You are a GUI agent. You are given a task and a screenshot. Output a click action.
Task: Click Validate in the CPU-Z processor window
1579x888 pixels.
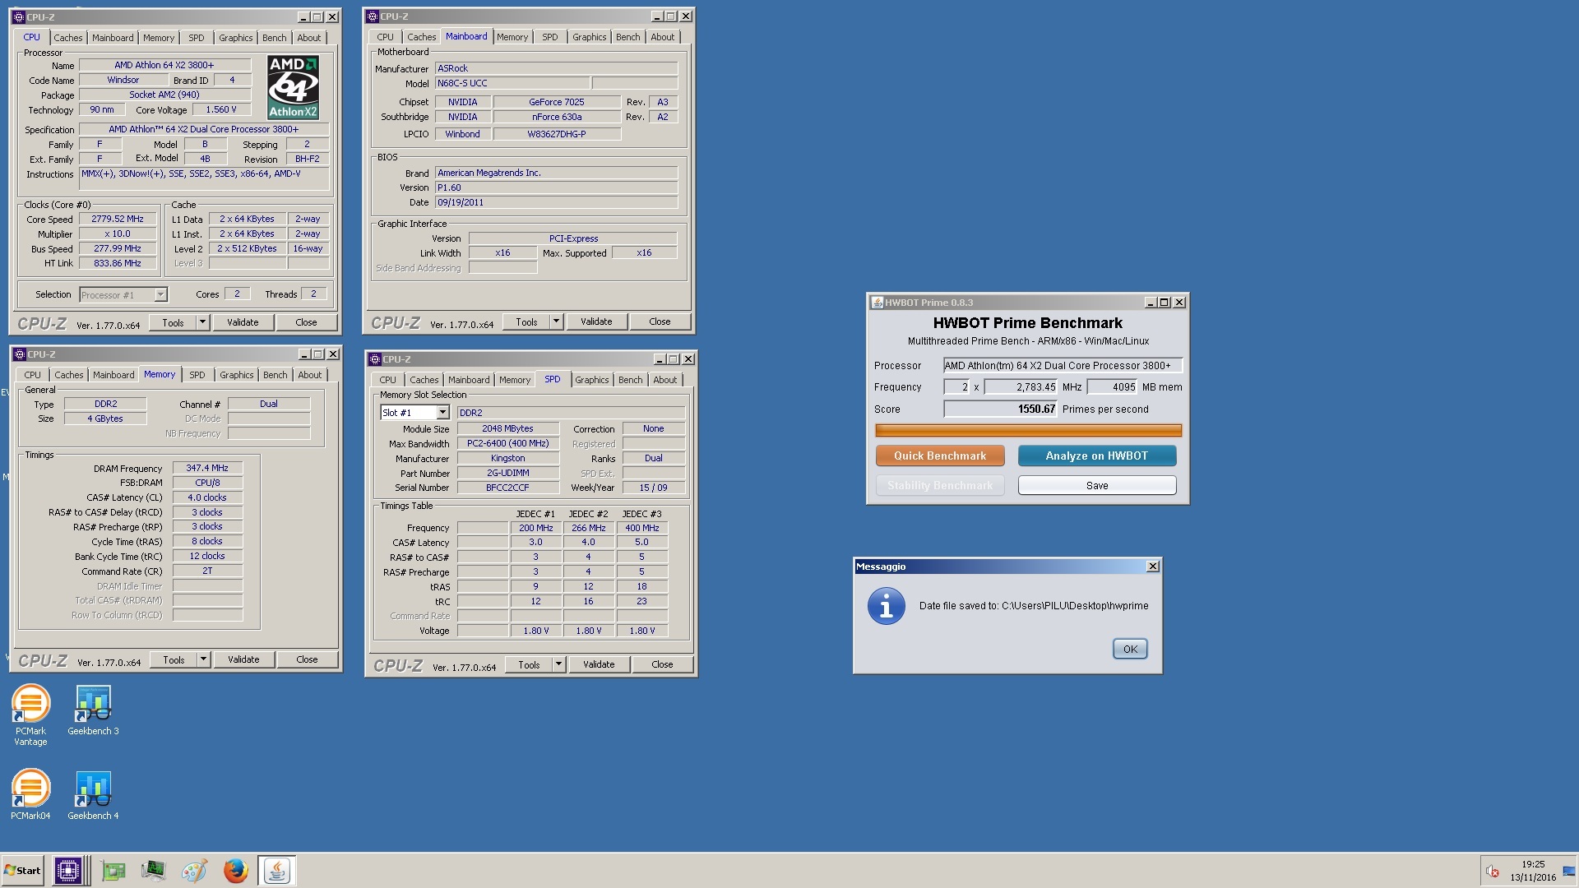243,322
